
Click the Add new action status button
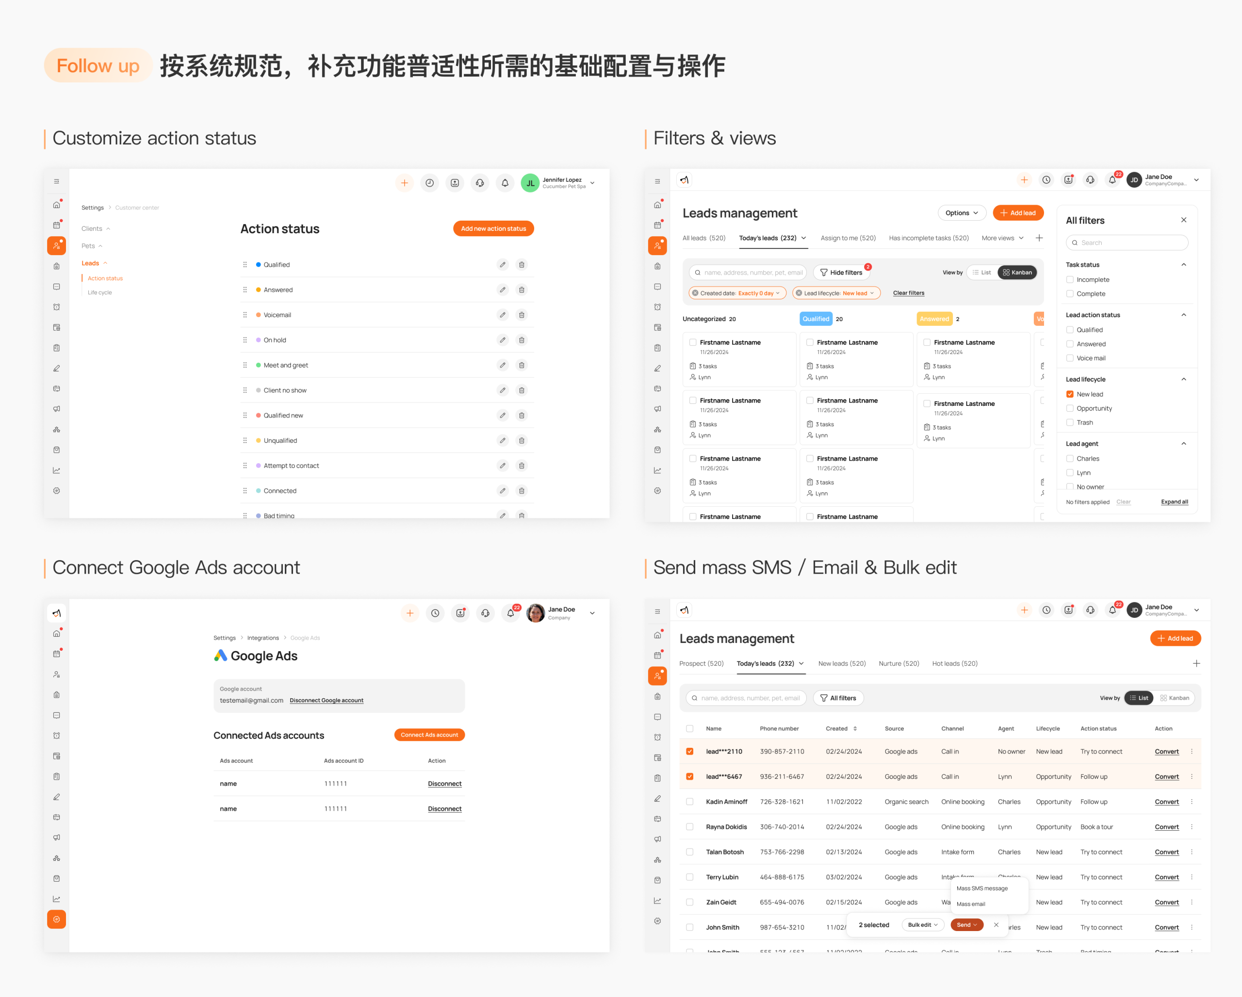click(x=493, y=229)
